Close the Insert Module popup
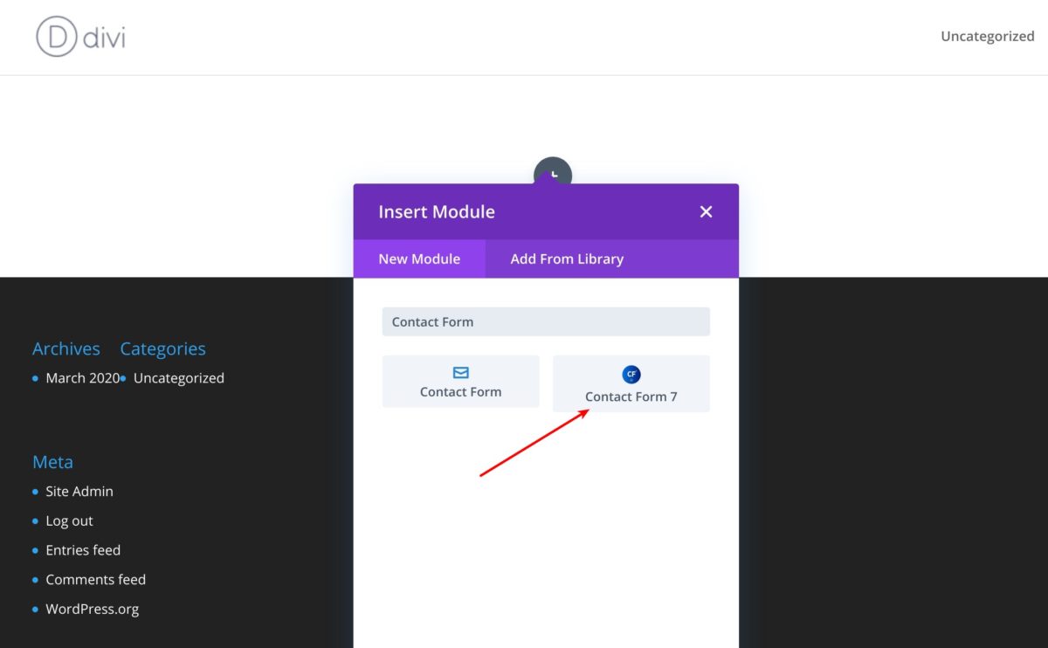Viewport: 1048px width, 648px height. 706,211
